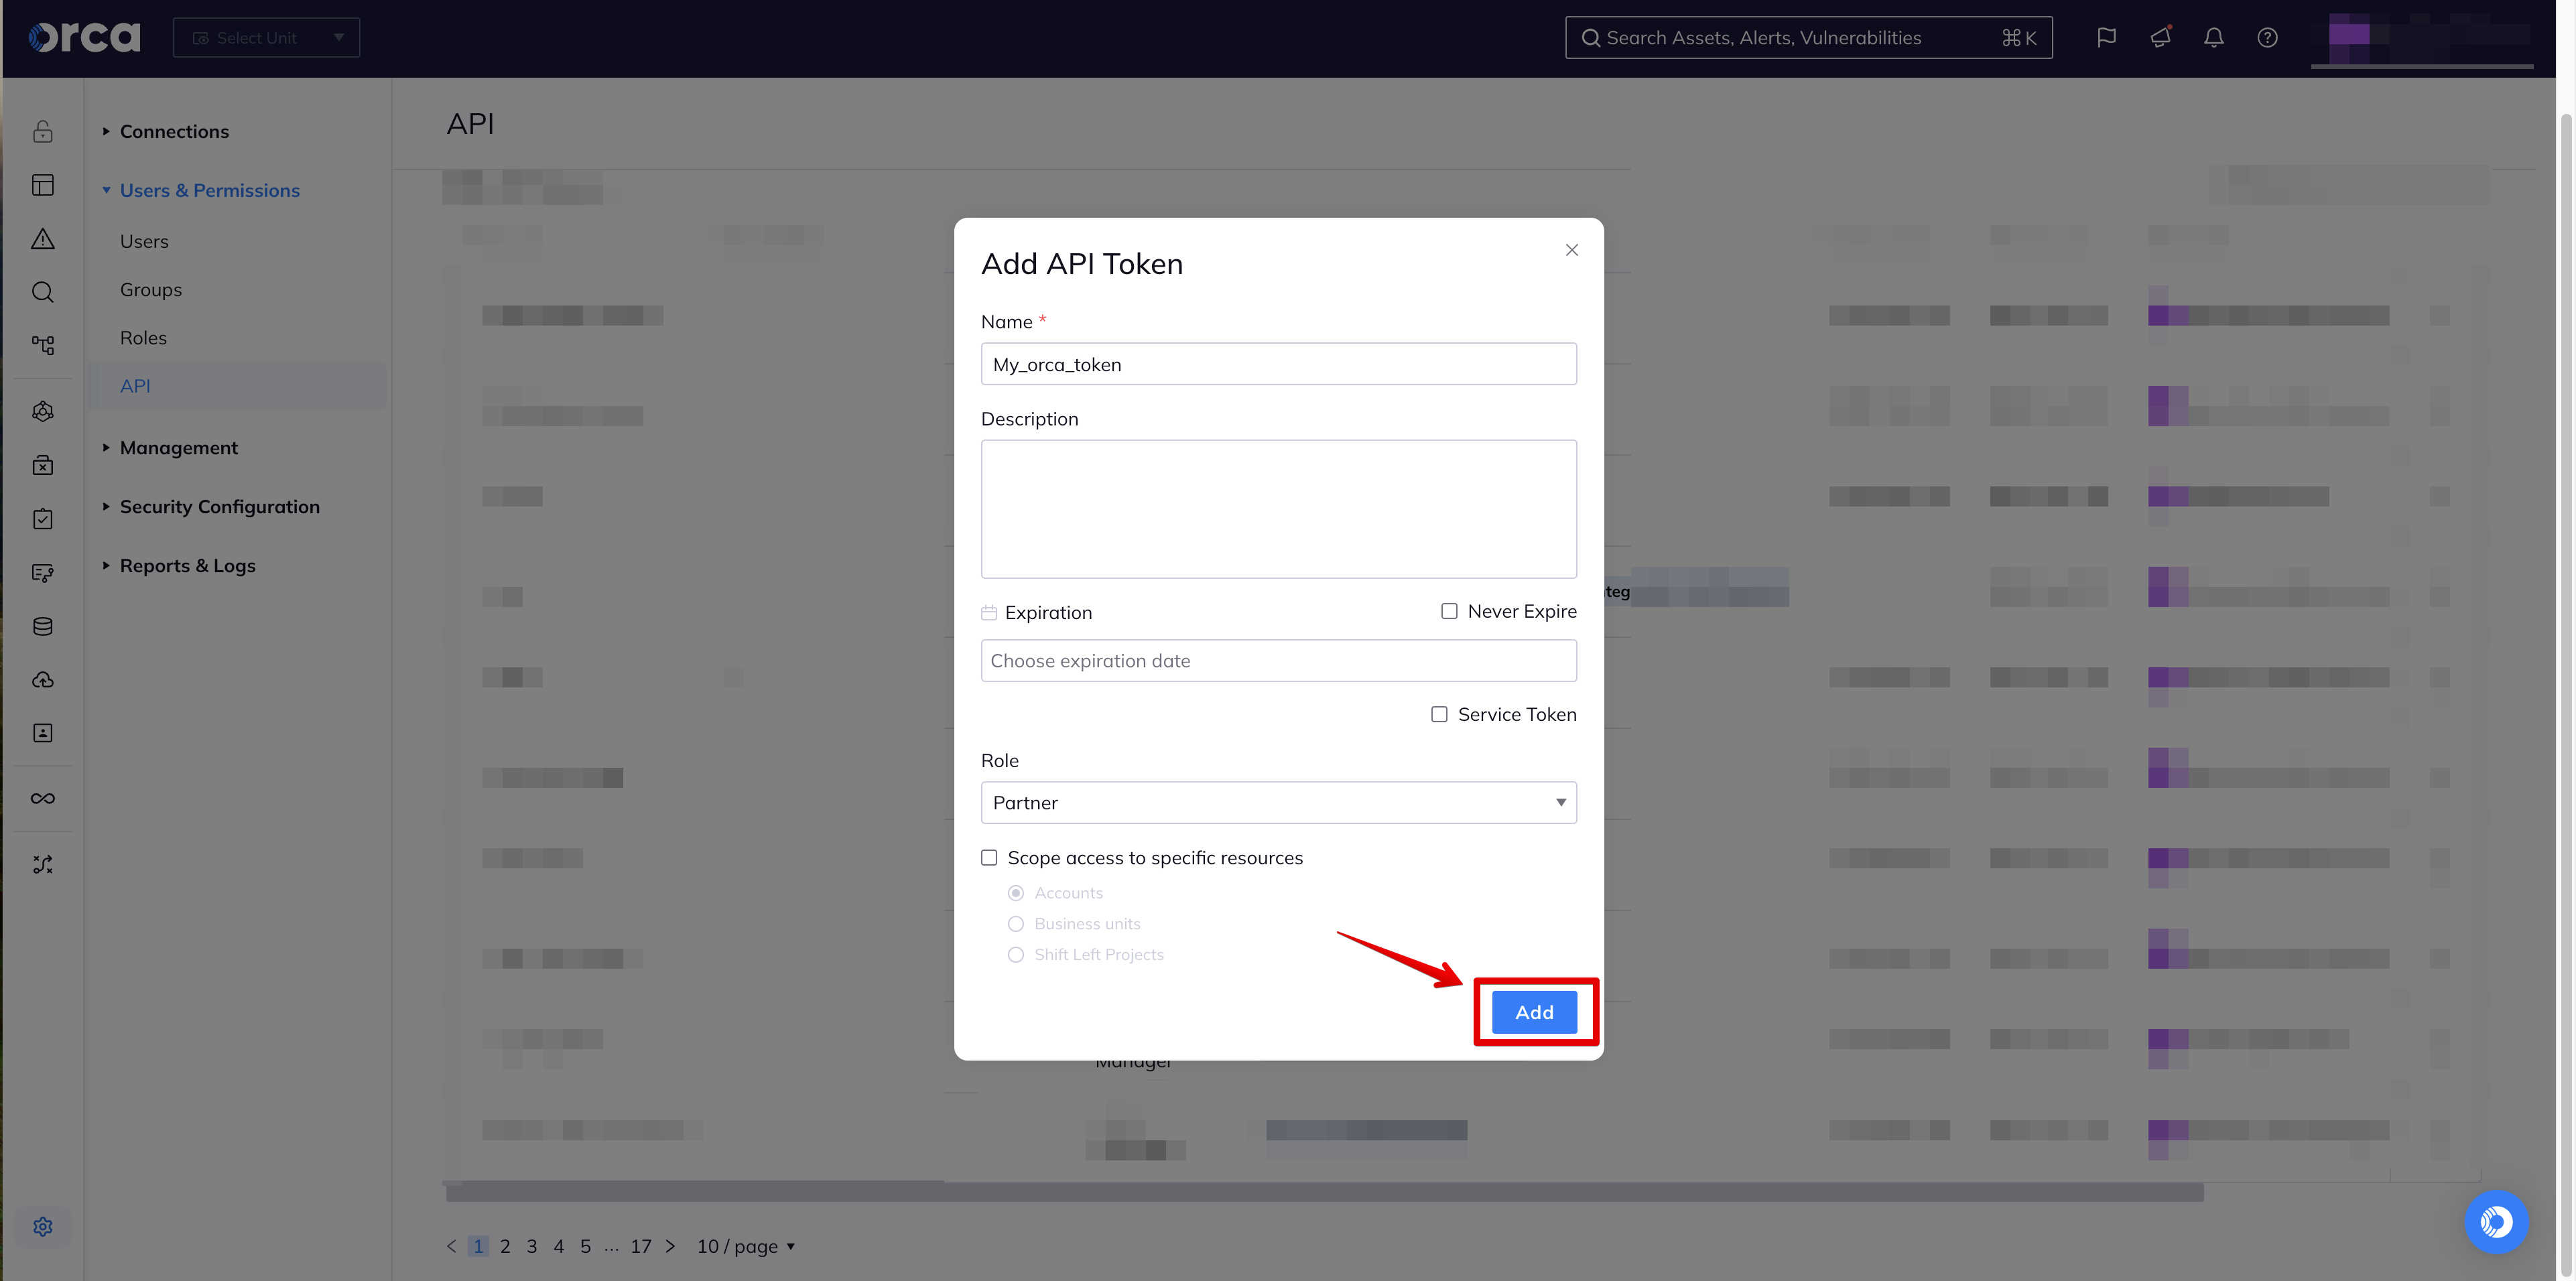Open the Orca home via the Orca logo
The height and width of the screenshot is (1281, 2576).
coord(84,37)
